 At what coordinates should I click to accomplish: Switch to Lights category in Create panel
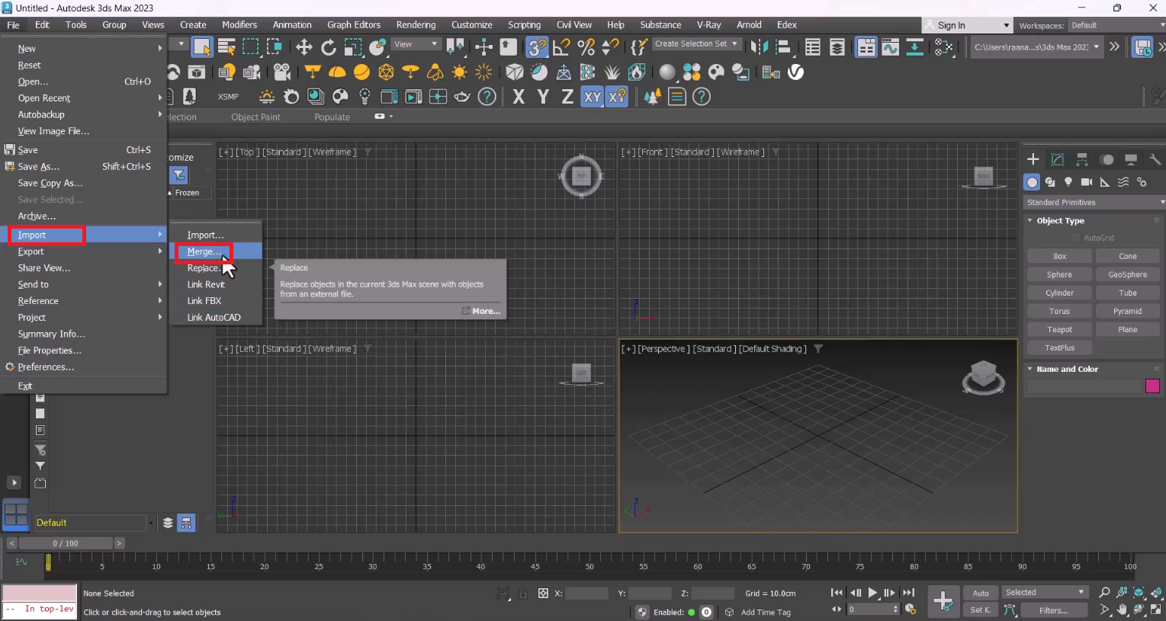pyautogui.click(x=1068, y=183)
